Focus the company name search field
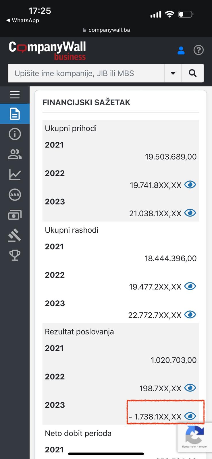Viewport: 212px width, 459px height. 86,73
